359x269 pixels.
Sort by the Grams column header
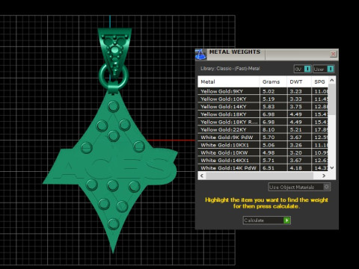[x=273, y=81]
